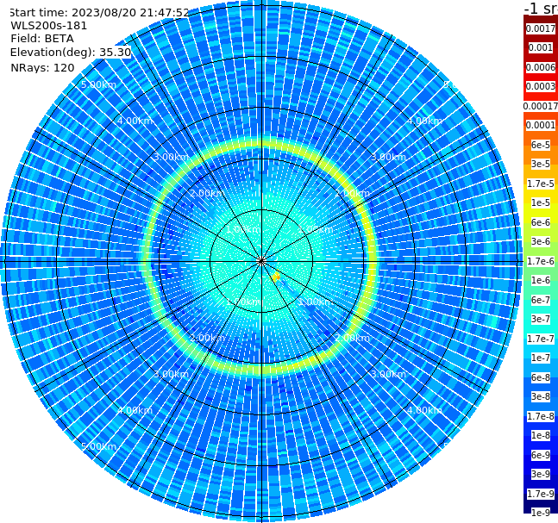
Task: Click the 1.7e-5 colorbar tick label
Action: 541,184
